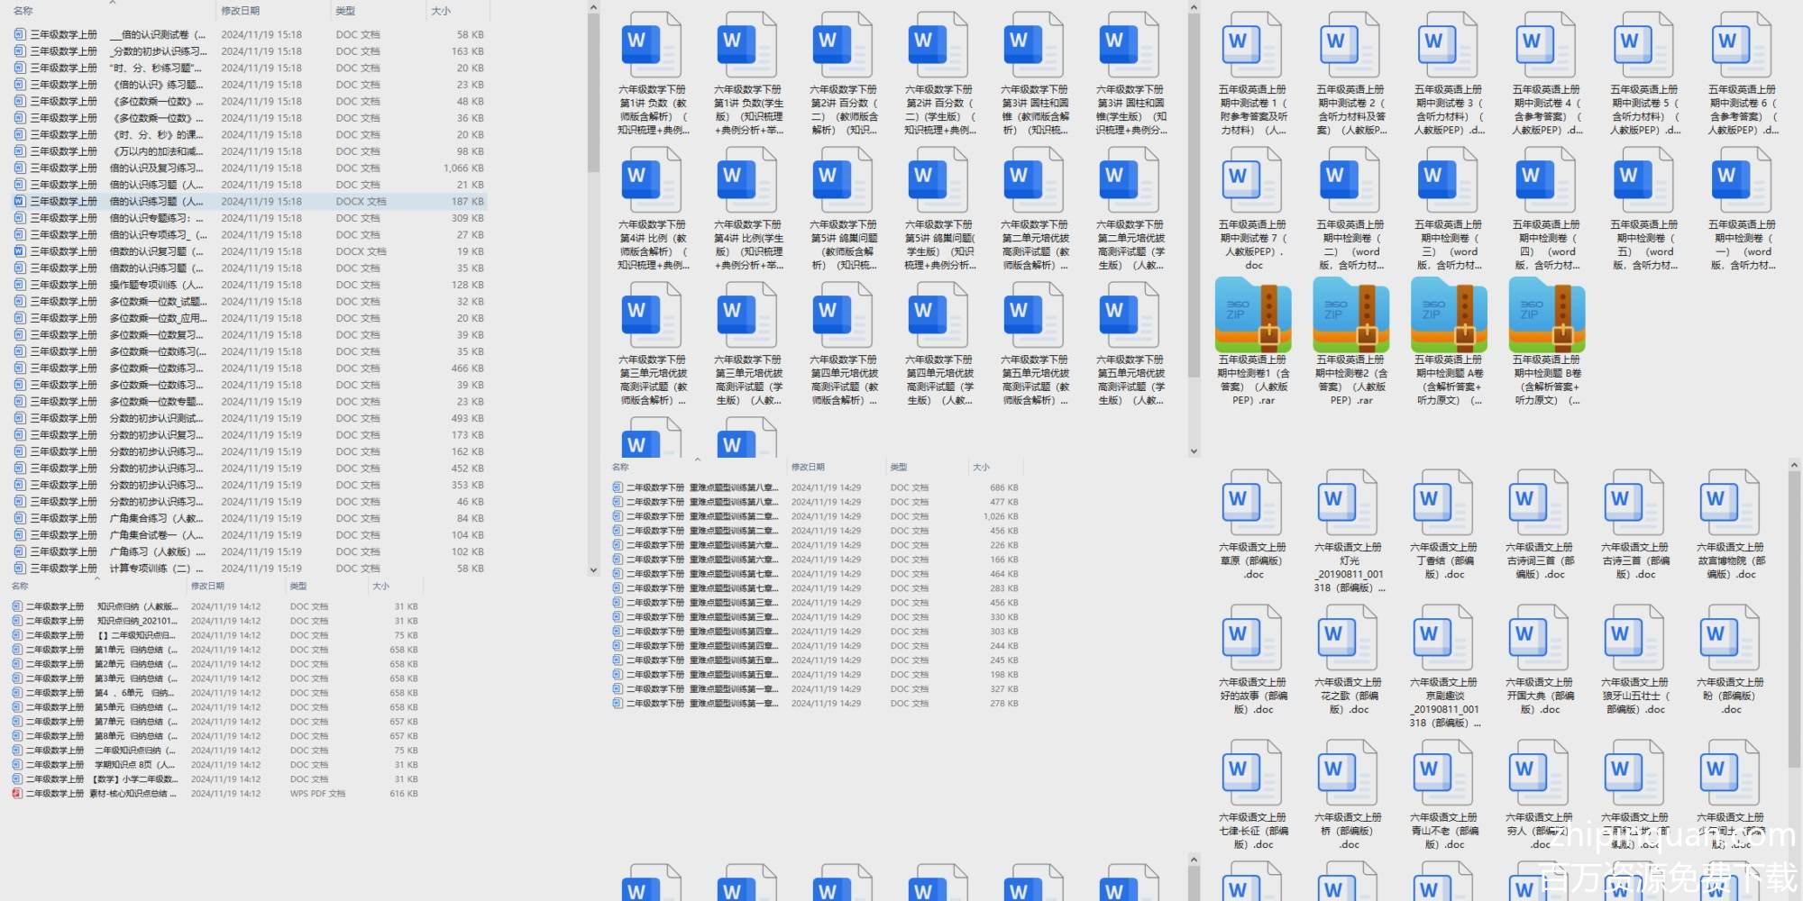Click 类型 column header in 二年级数学下册 list
This screenshot has height=901, width=1803.
(899, 468)
